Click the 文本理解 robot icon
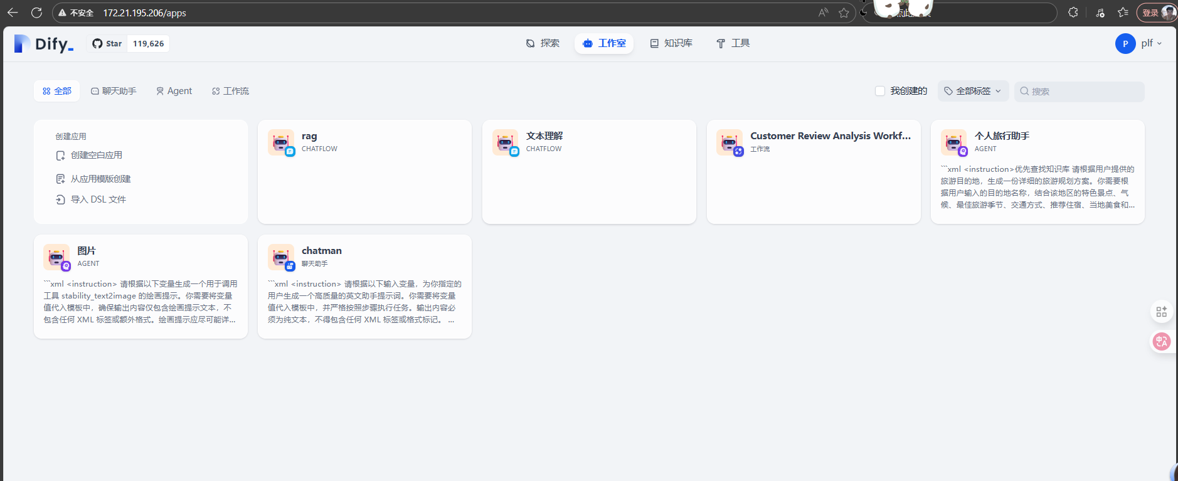This screenshot has height=481, width=1178. [x=505, y=142]
